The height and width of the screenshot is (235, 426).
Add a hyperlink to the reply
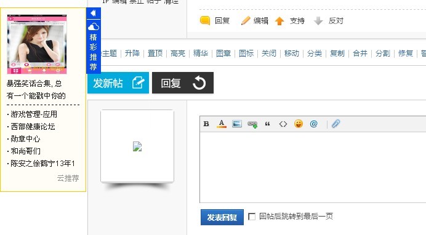click(x=252, y=124)
